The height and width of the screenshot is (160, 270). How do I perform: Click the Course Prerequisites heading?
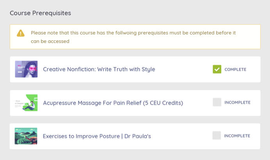tap(40, 13)
